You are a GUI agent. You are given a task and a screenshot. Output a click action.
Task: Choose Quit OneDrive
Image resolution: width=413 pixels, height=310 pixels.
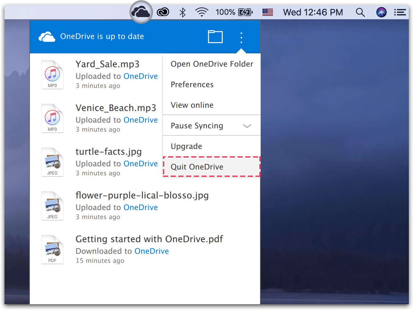(x=212, y=167)
